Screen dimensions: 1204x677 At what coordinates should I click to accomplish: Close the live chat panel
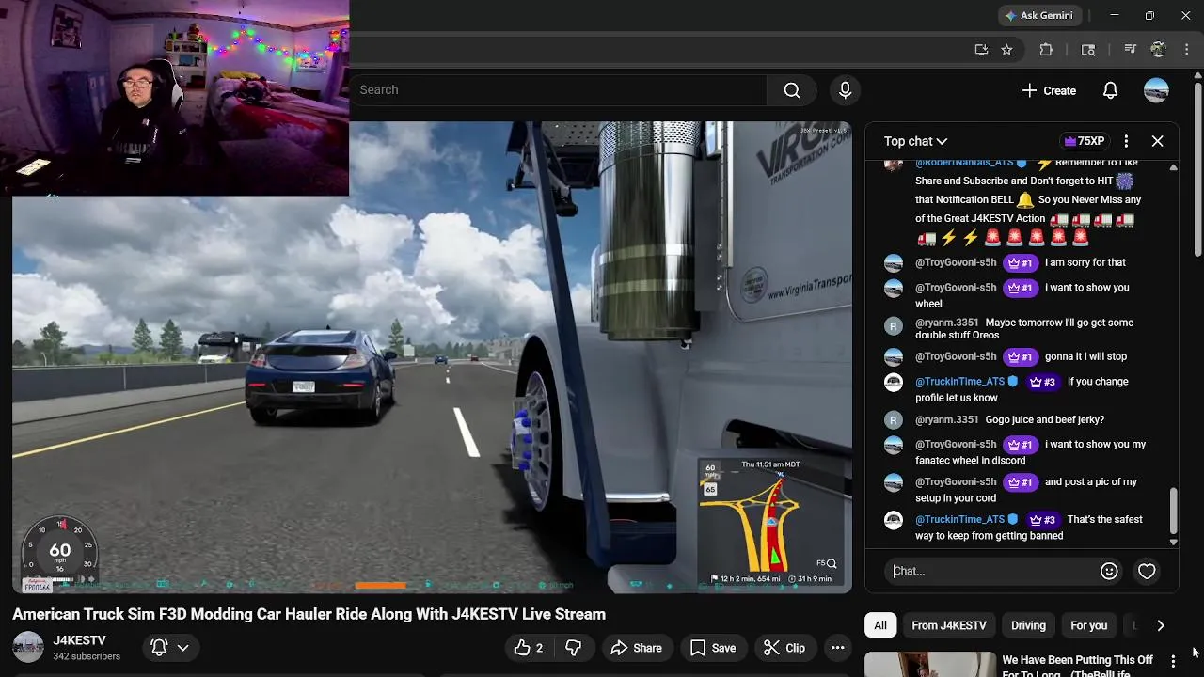point(1157,141)
